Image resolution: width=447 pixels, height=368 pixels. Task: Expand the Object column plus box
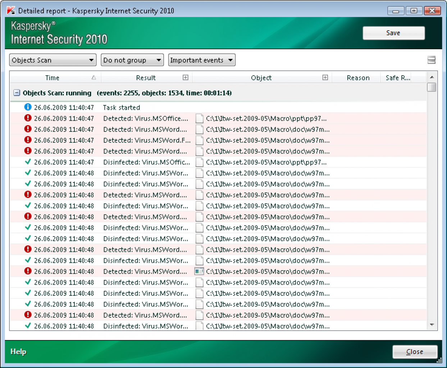point(325,77)
